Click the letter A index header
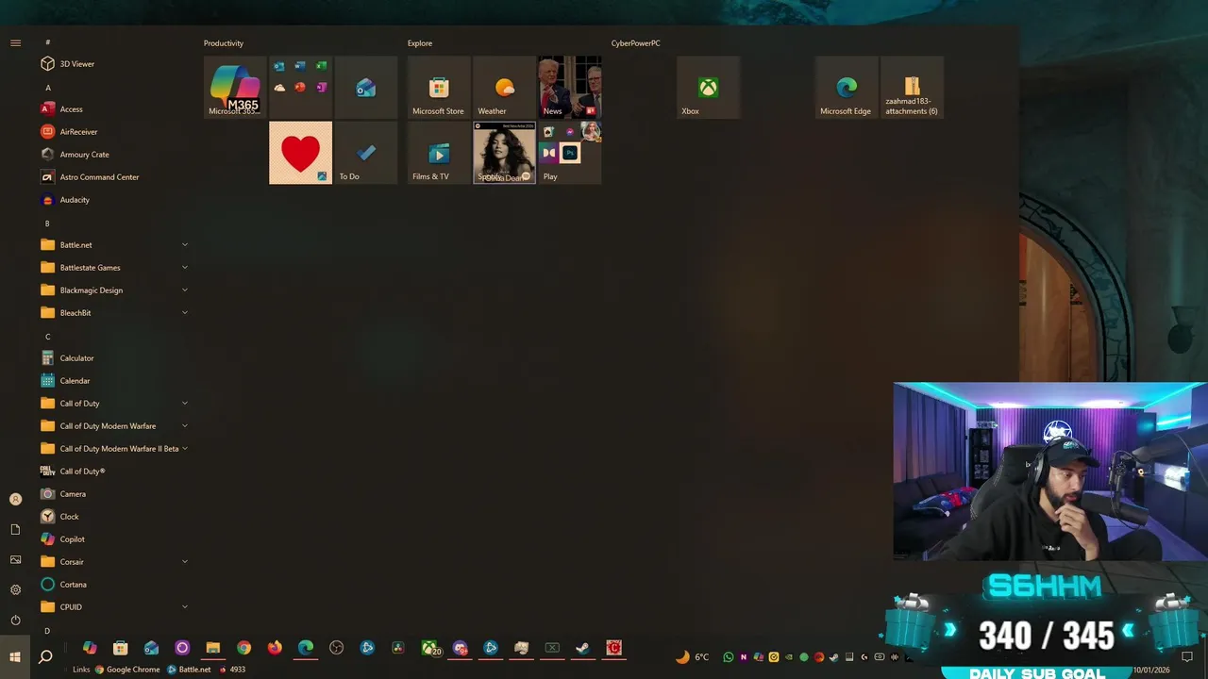This screenshot has height=679, width=1208. click(x=48, y=88)
